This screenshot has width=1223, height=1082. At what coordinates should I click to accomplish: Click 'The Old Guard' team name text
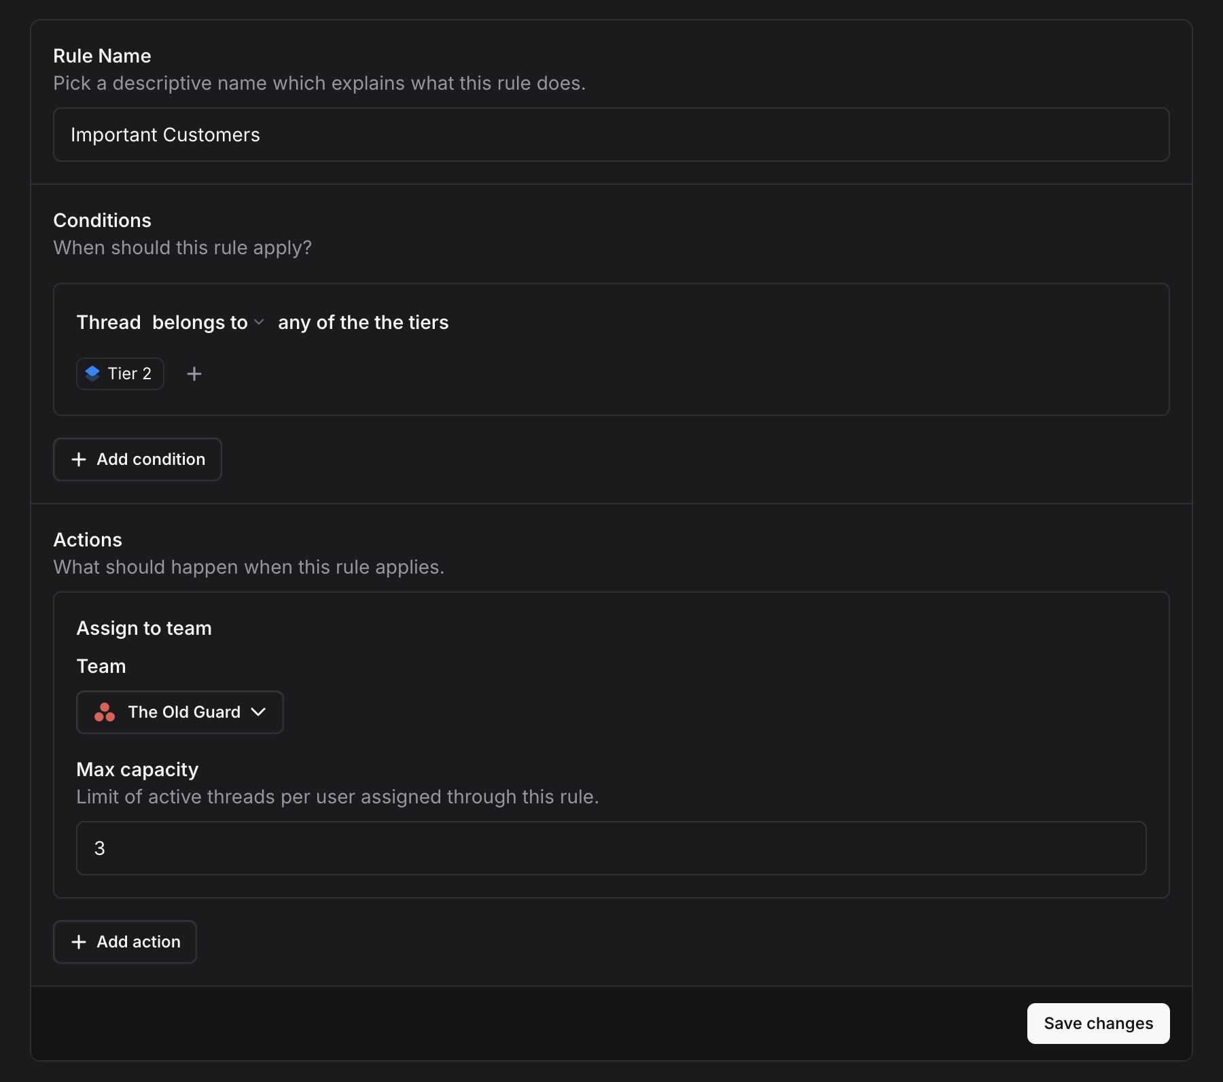click(x=184, y=712)
